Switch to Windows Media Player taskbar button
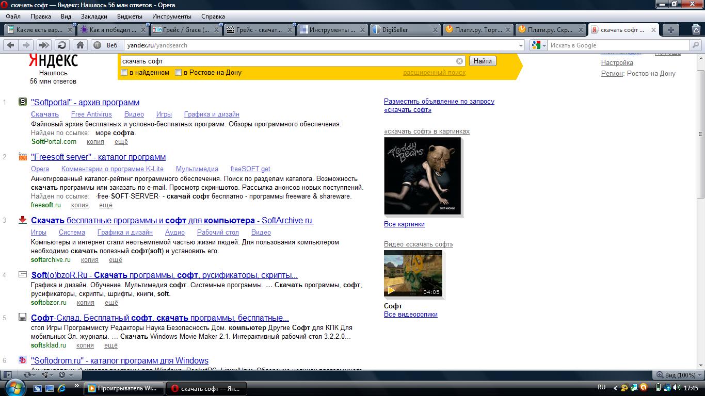This screenshot has width=705, height=396. click(124, 388)
